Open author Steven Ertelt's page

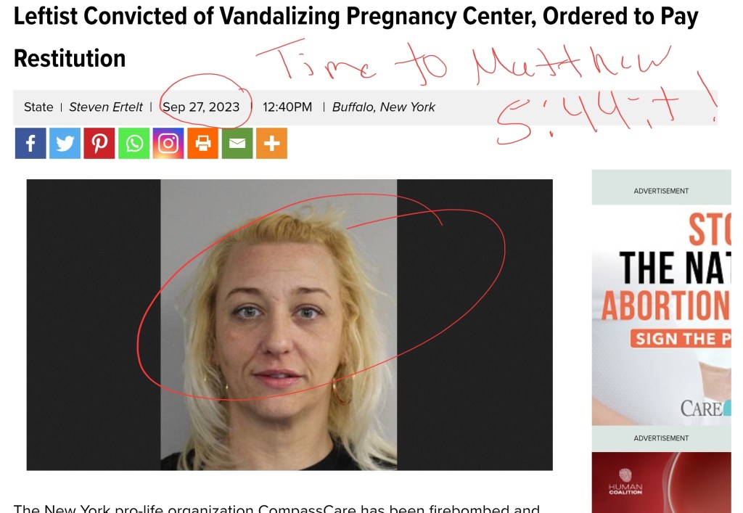pyautogui.click(x=106, y=107)
